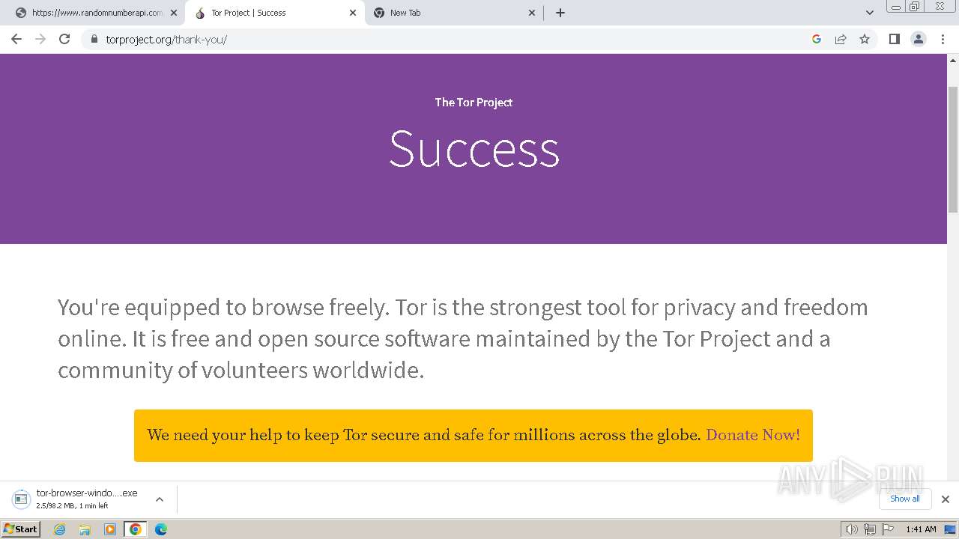The width and height of the screenshot is (959, 539).
Task: Open Windows Media Player from taskbar
Action: 110,529
